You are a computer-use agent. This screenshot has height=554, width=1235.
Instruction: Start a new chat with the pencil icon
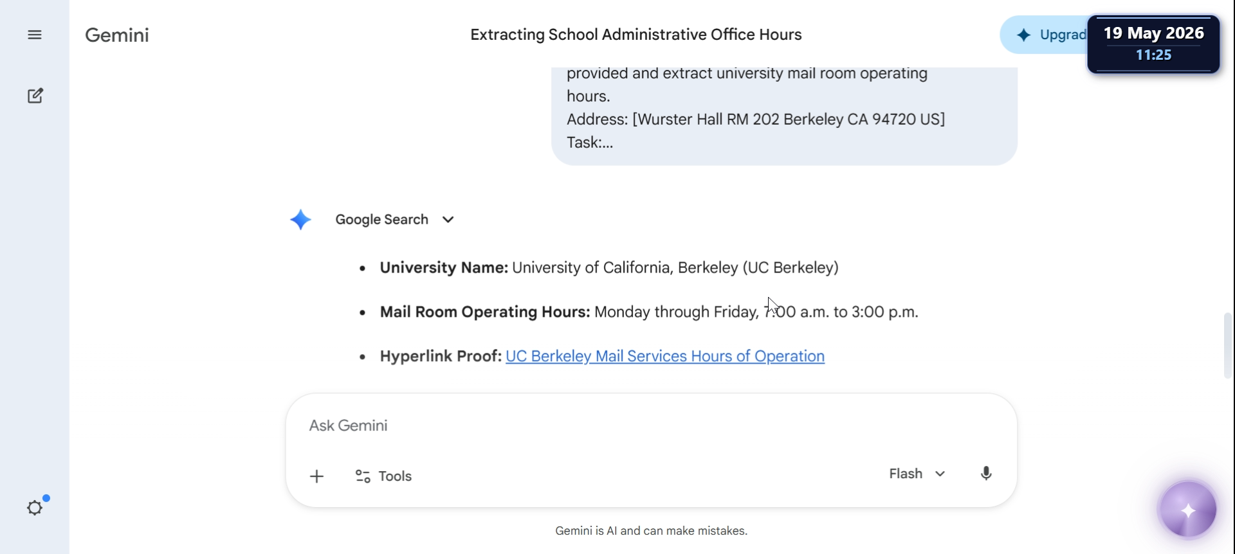(35, 96)
